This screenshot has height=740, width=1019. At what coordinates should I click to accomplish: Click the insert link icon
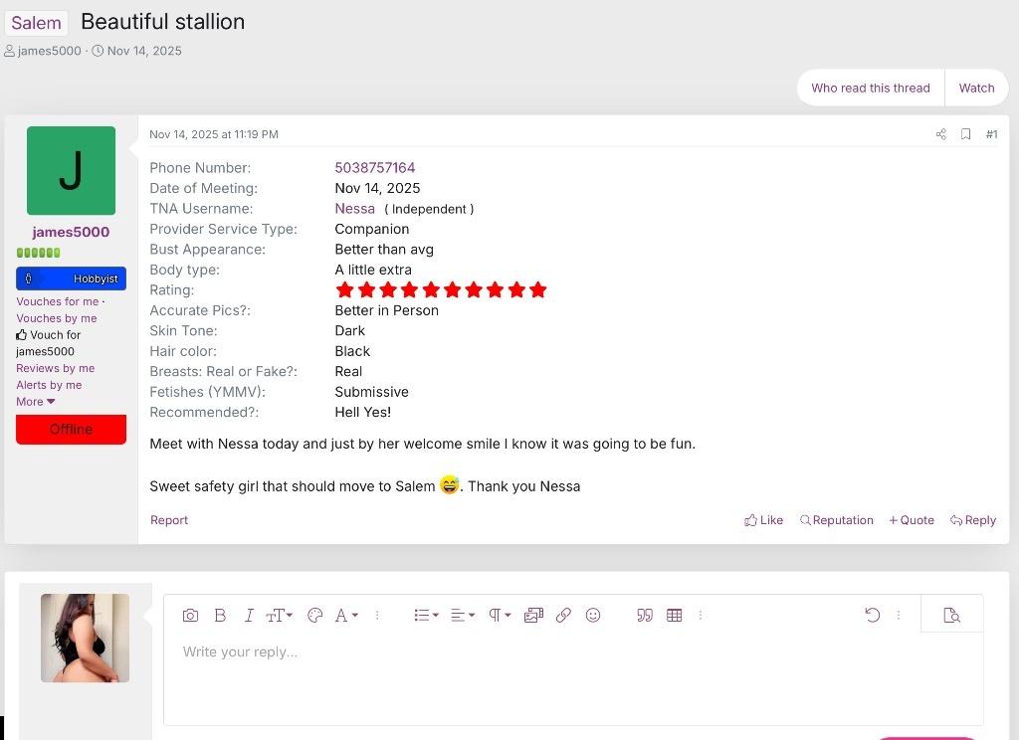(x=563, y=616)
